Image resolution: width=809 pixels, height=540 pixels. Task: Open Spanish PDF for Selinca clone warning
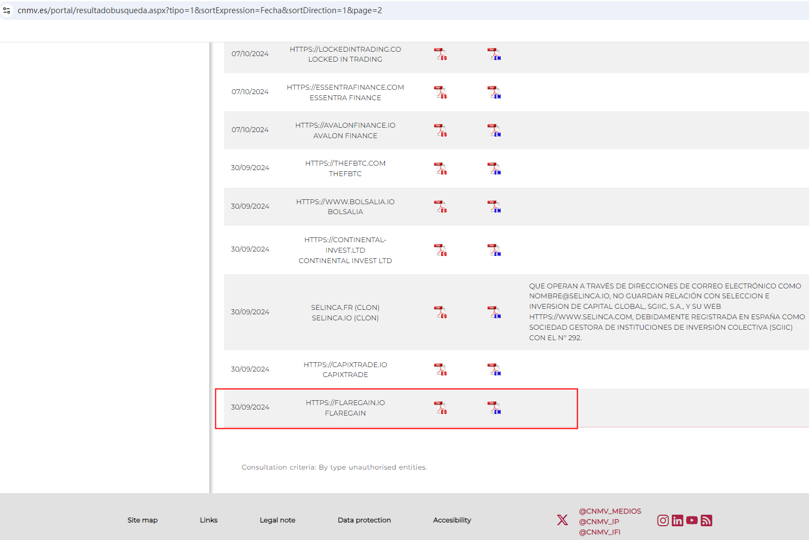pos(441,312)
